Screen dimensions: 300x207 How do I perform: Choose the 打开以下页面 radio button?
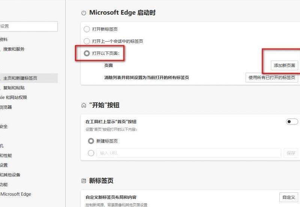87,54
